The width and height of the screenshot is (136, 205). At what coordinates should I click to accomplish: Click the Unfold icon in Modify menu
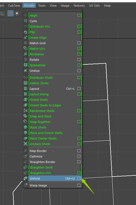point(25,178)
